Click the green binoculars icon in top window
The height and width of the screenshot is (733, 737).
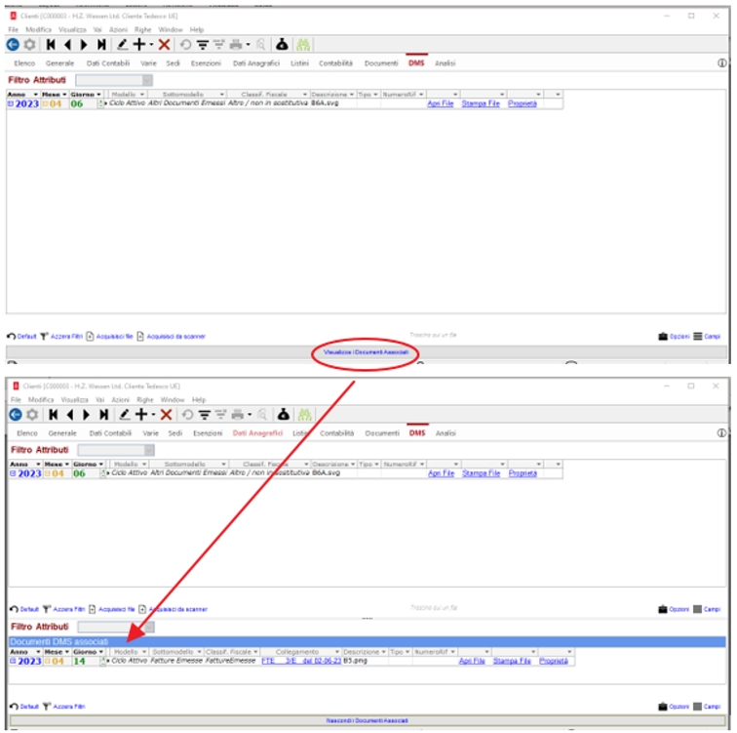coord(303,45)
